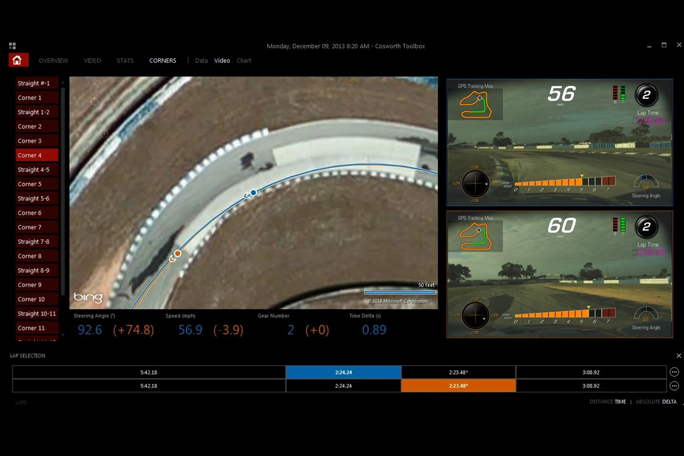Image resolution: width=684 pixels, height=456 pixels.
Task: Click the speed delta (-3.9)
Action: (x=228, y=329)
